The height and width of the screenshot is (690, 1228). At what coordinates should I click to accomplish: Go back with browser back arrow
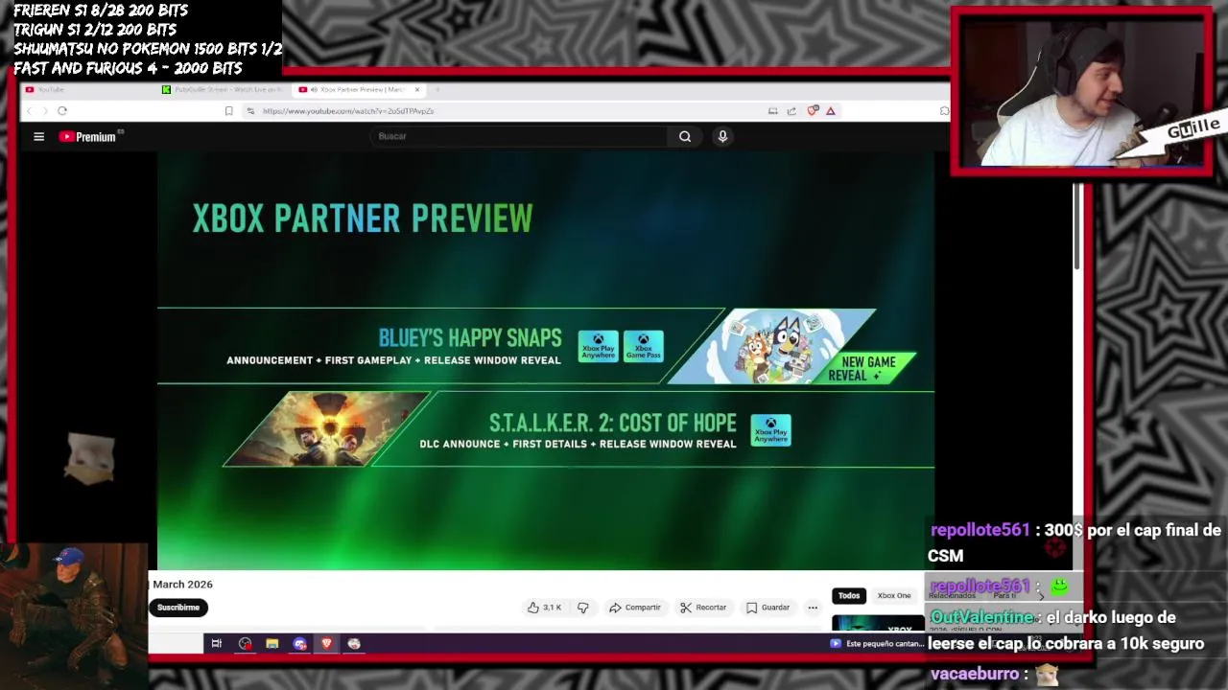(x=30, y=111)
